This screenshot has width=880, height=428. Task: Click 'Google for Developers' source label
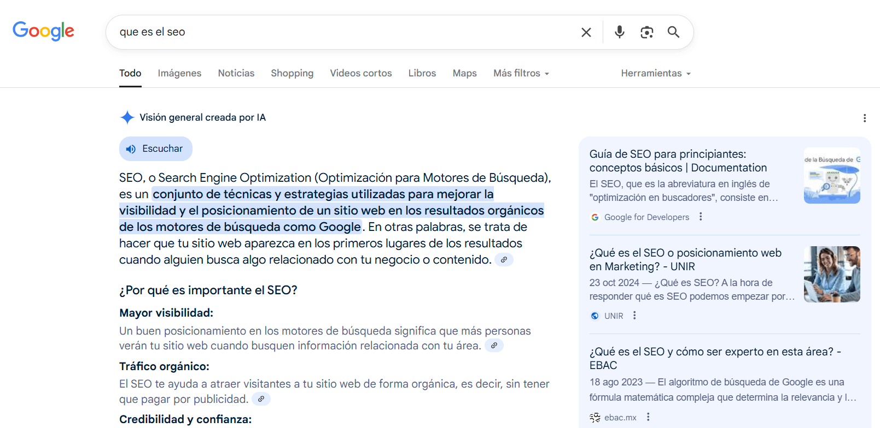tap(646, 217)
